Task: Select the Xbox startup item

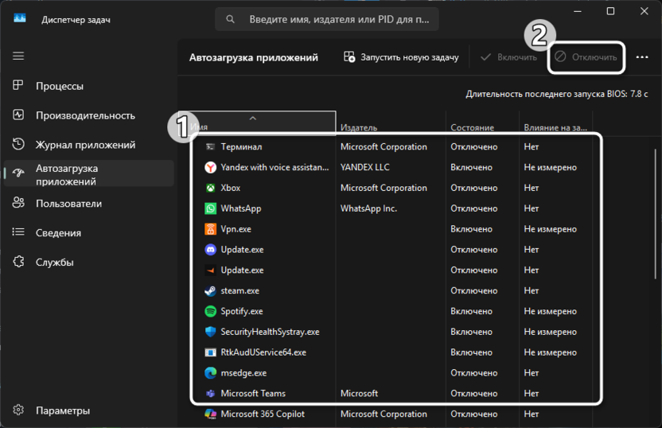Action: pos(230,188)
